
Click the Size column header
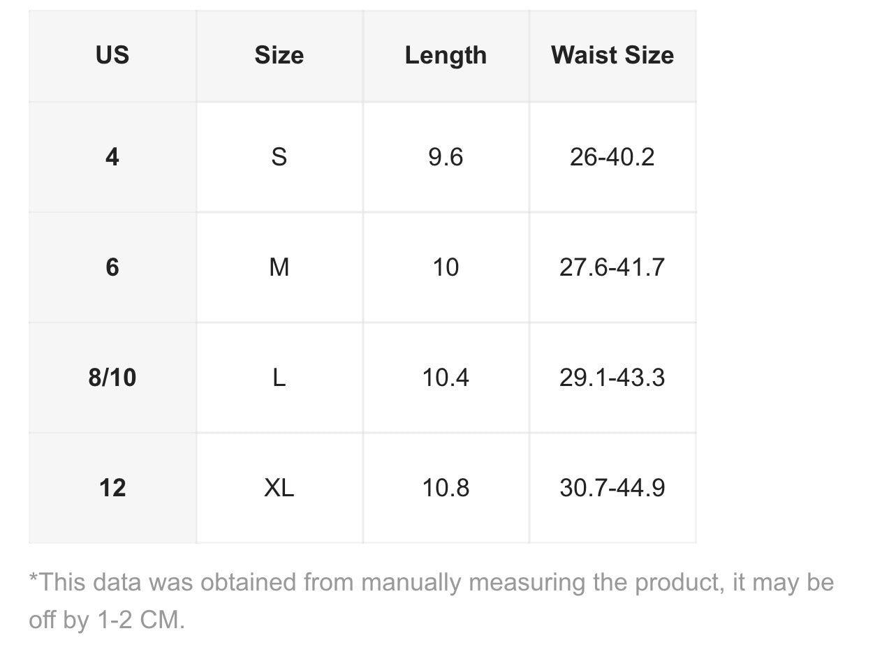tap(279, 56)
